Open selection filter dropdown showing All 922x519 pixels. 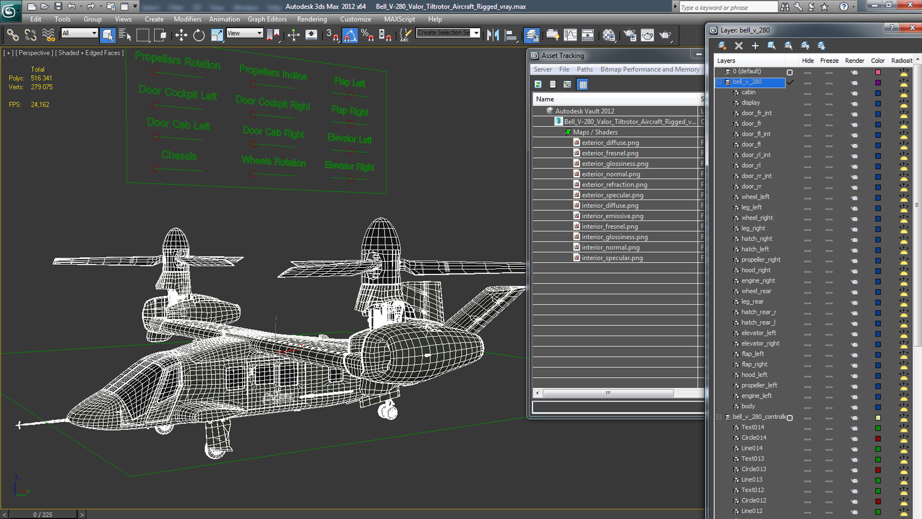[x=79, y=33]
